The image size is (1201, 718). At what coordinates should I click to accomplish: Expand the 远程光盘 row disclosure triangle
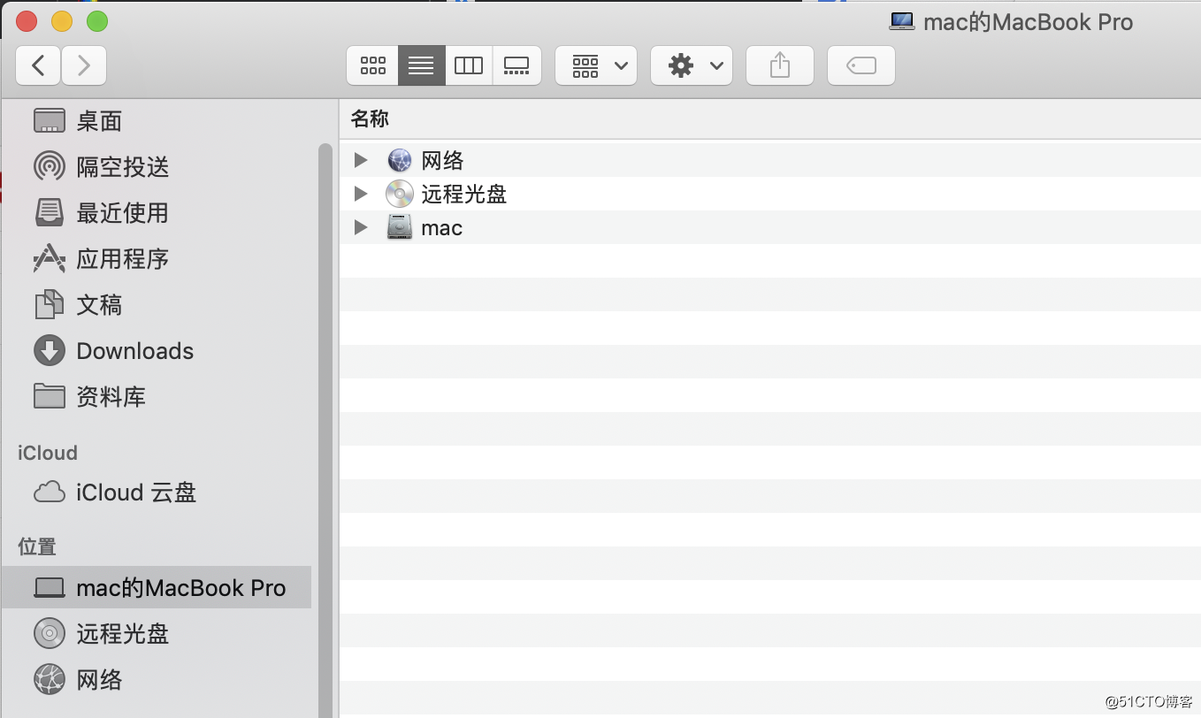360,194
